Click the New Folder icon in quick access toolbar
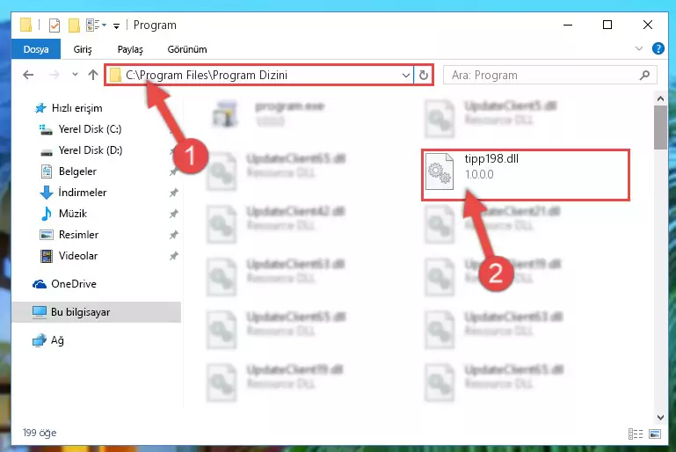 pos(74,26)
